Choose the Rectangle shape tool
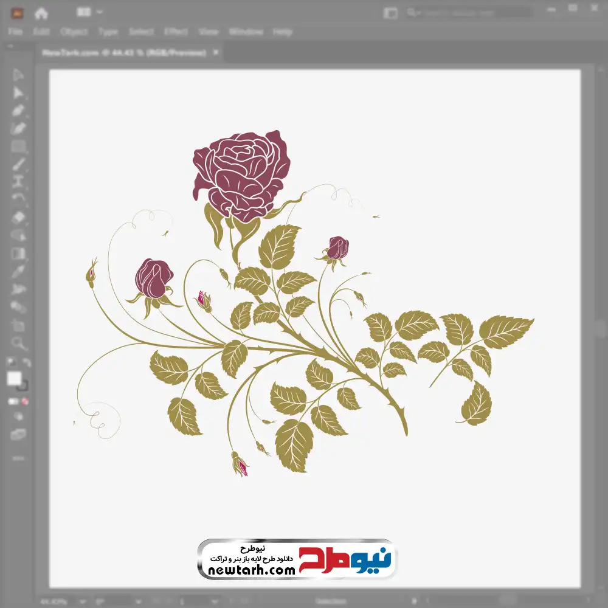The height and width of the screenshot is (608, 608). click(18, 147)
